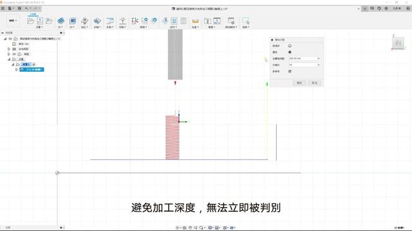
Task: Open the Setup group menu label in the toolbar
Action: 39,27
